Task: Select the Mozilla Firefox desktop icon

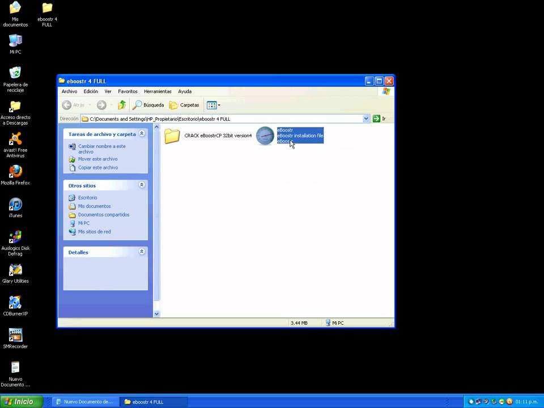Action: [x=15, y=175]
